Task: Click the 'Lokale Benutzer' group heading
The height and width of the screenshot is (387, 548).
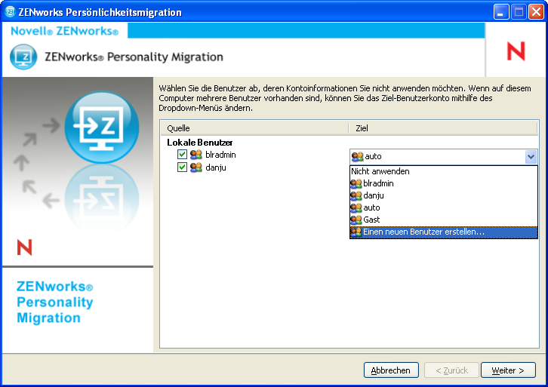Action: pos(199,143)
